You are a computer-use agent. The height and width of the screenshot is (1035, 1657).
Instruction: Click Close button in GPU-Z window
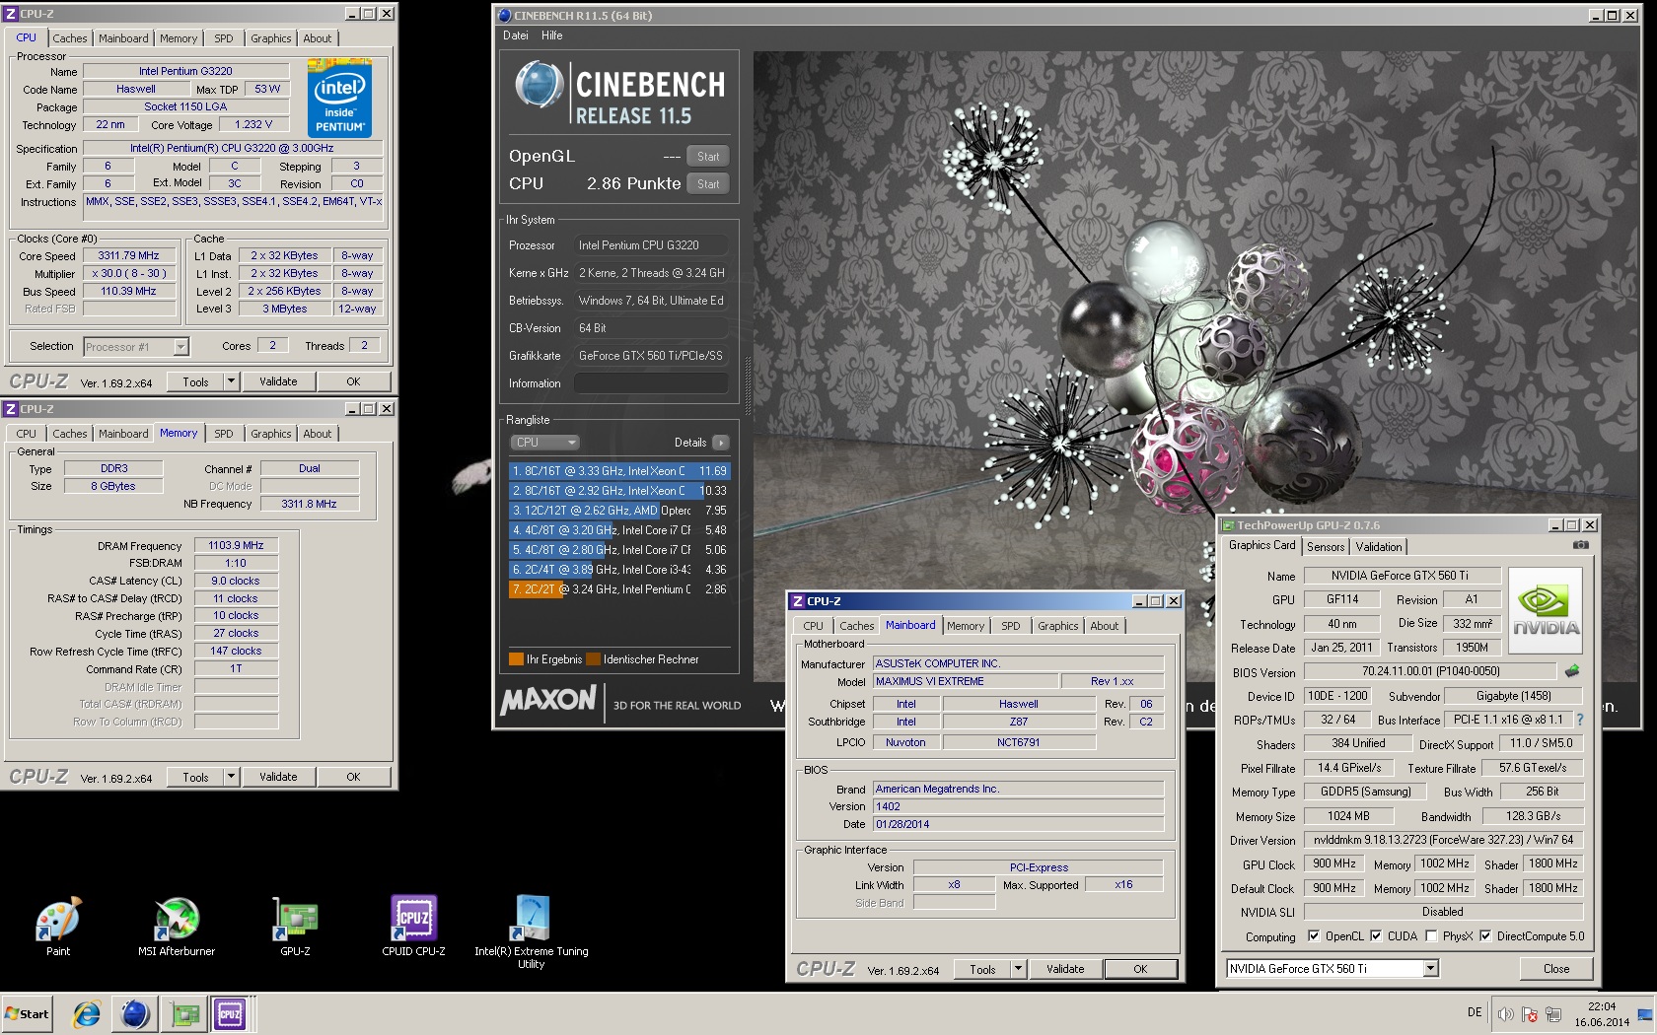click(x=1555, y=969)
